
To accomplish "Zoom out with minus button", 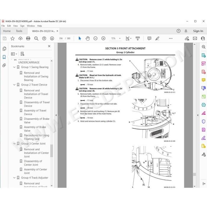I will (x=96, y=38).
